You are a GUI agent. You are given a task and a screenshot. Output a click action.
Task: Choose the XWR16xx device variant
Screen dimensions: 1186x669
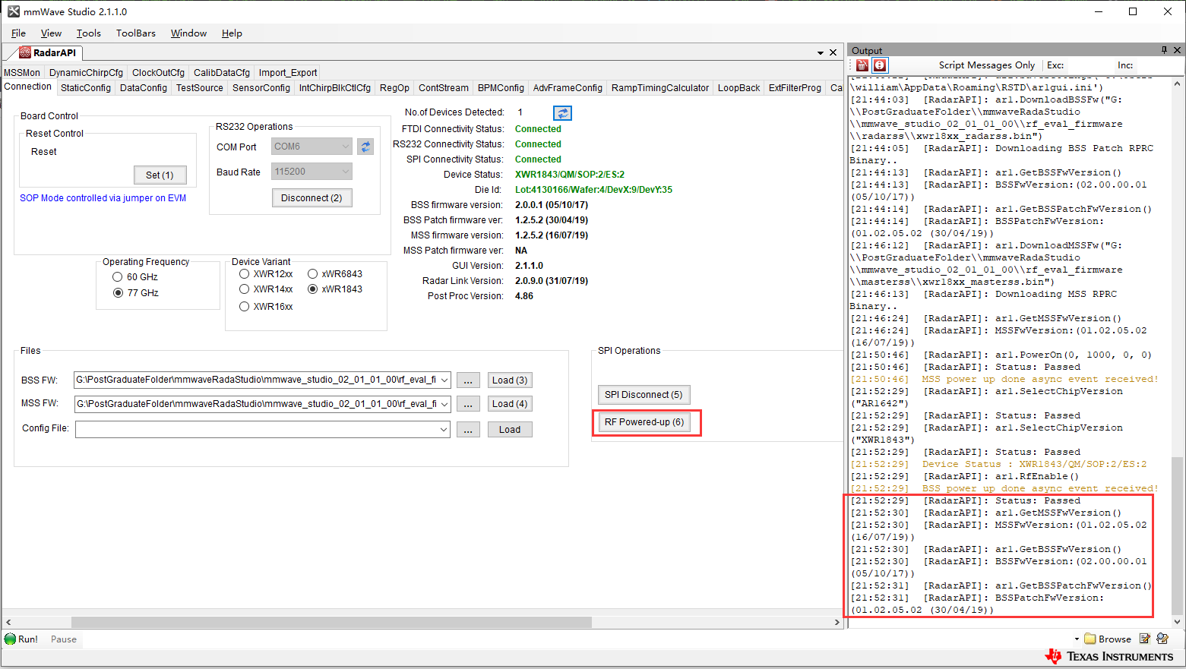[244, 307]
